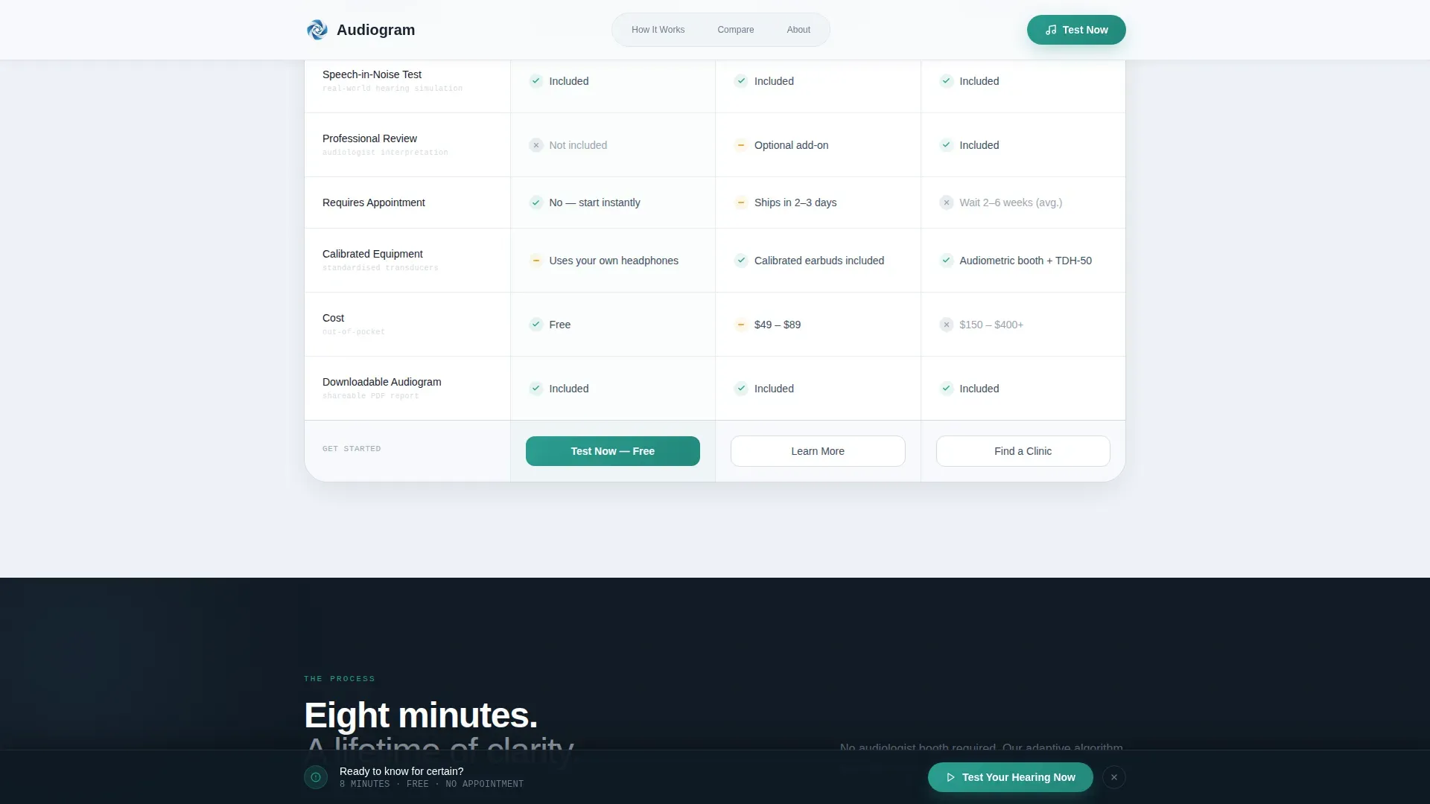This screenshot has height=804, width=1430.
Task: Click the play icon in Test Your Hearing Now
Action: click(x=951, y=777)
